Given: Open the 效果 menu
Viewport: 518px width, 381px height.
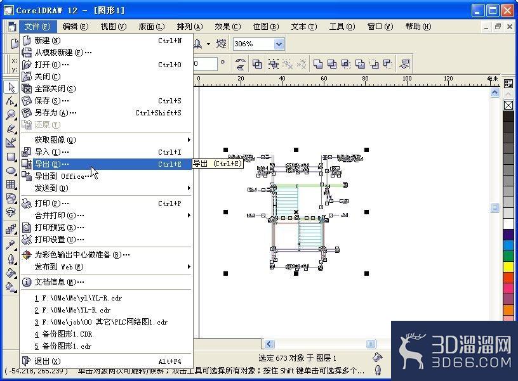Looking at the screenshot, I should click(228, 27).
